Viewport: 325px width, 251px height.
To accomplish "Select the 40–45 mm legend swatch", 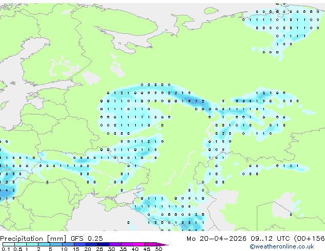I will click(139, 244).
